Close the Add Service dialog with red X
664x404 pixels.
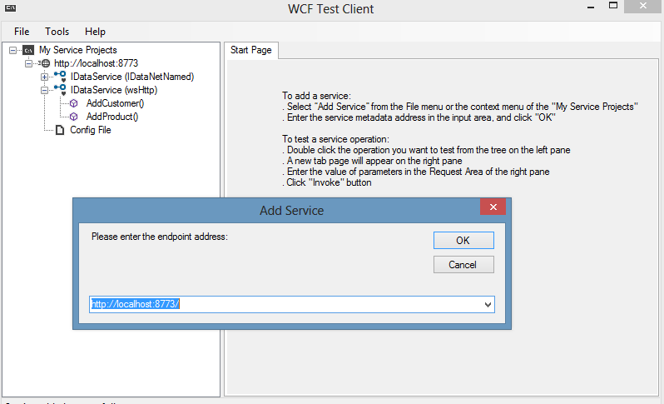493,207
